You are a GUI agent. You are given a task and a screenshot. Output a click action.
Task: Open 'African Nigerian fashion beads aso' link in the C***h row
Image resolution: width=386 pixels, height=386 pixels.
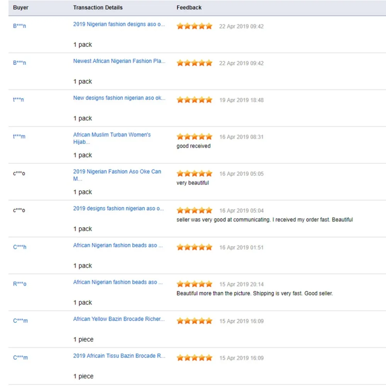pyautogui.click(x=118, y=245)
